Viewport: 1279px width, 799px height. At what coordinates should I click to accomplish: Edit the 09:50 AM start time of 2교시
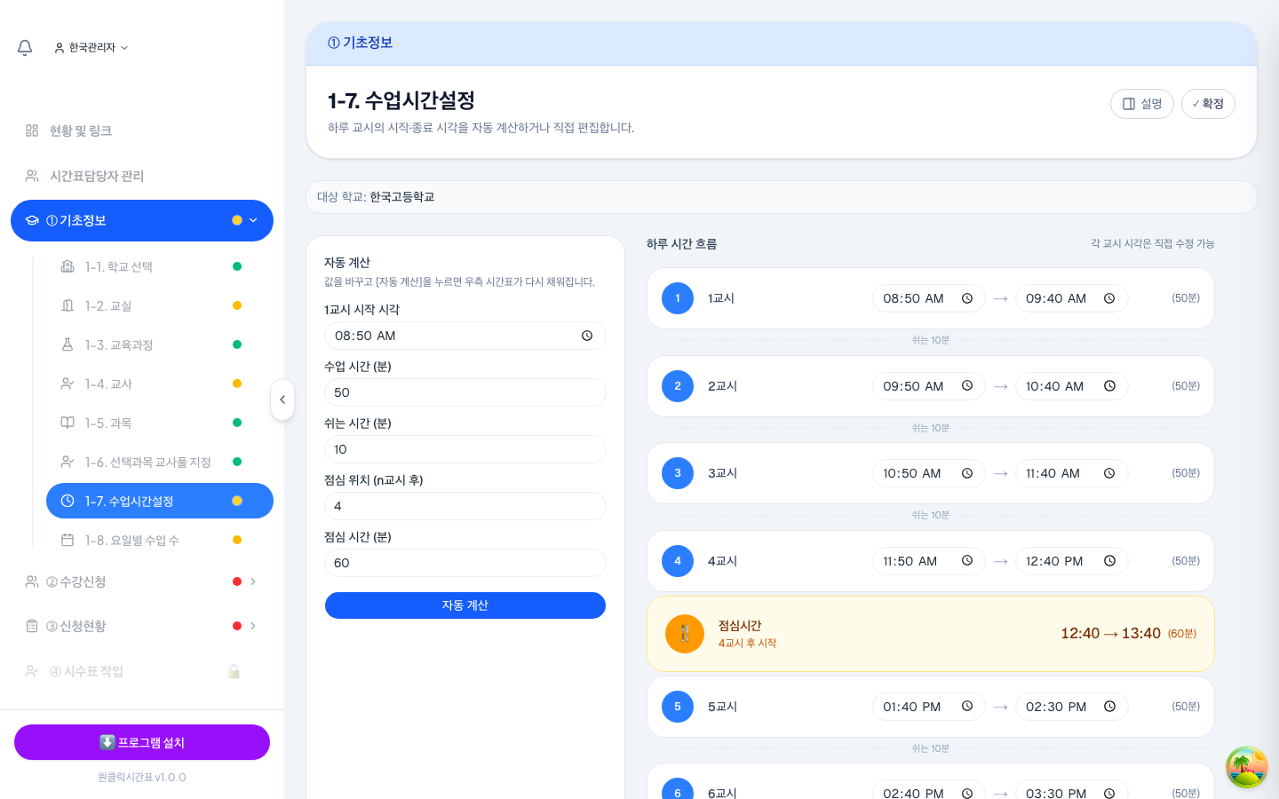[x=929, y=386]
